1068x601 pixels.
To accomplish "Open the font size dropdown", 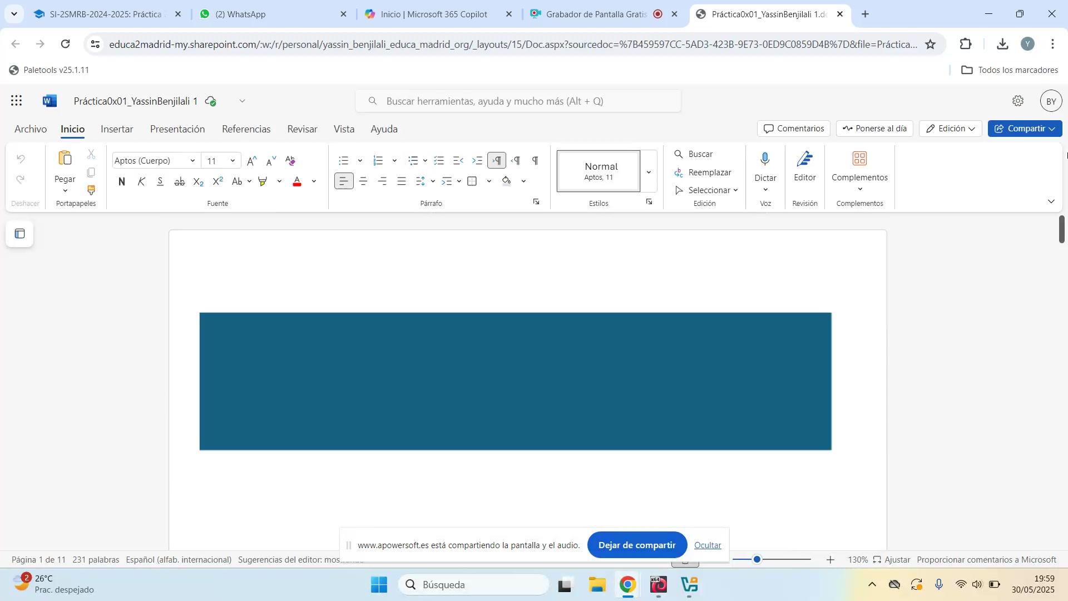I will 233,161.
